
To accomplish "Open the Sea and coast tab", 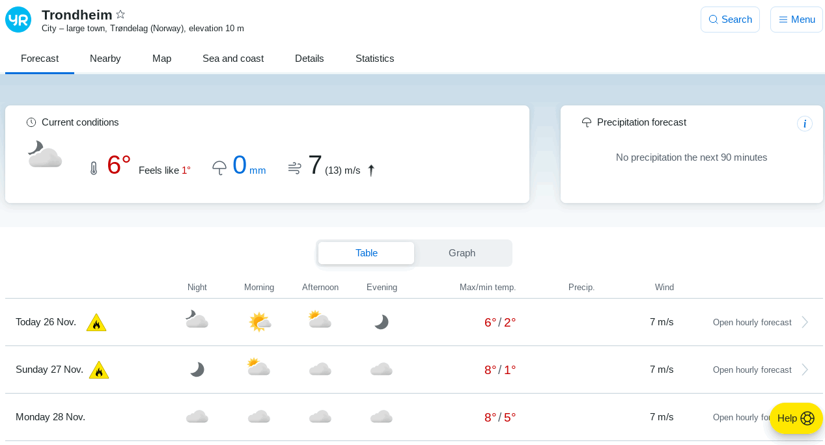I will click(x=233, y=59).
